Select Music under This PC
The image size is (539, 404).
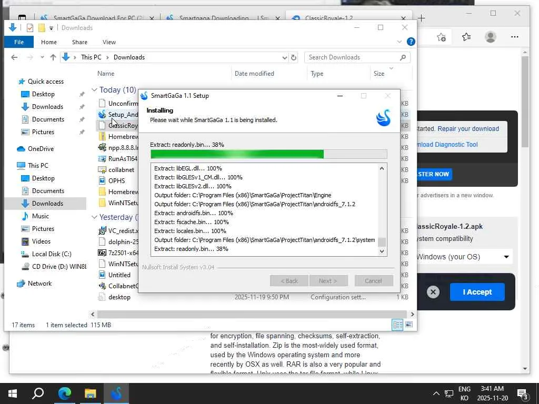tap(40, 216)
